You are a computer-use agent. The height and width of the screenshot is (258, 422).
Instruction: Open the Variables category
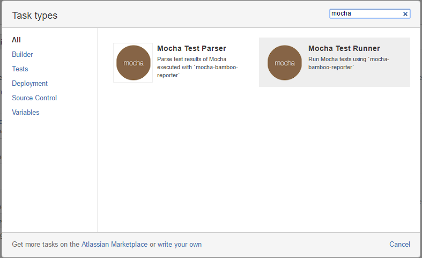point(26,112)
